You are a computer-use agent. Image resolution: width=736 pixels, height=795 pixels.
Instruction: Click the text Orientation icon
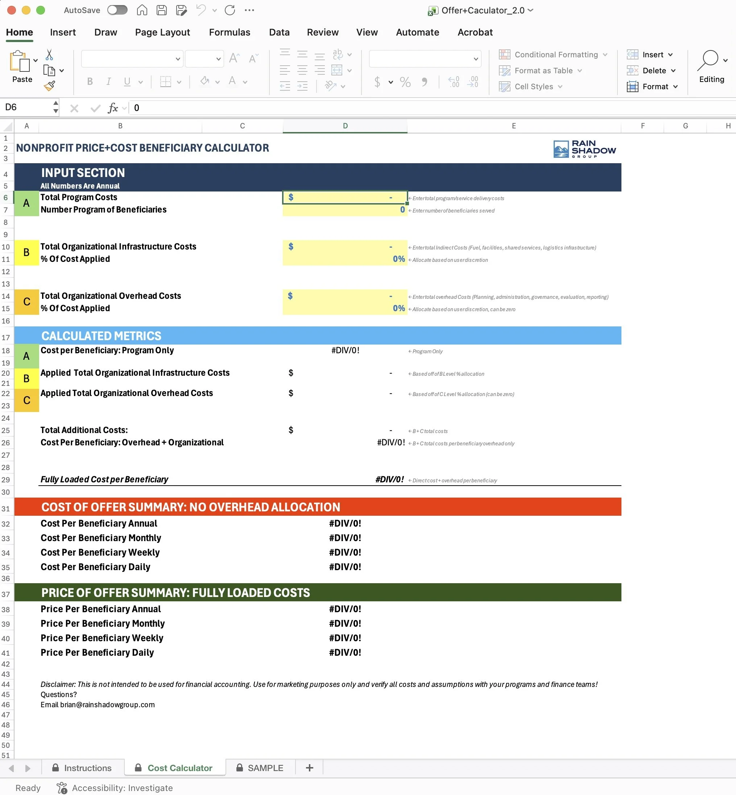(331, 86)
